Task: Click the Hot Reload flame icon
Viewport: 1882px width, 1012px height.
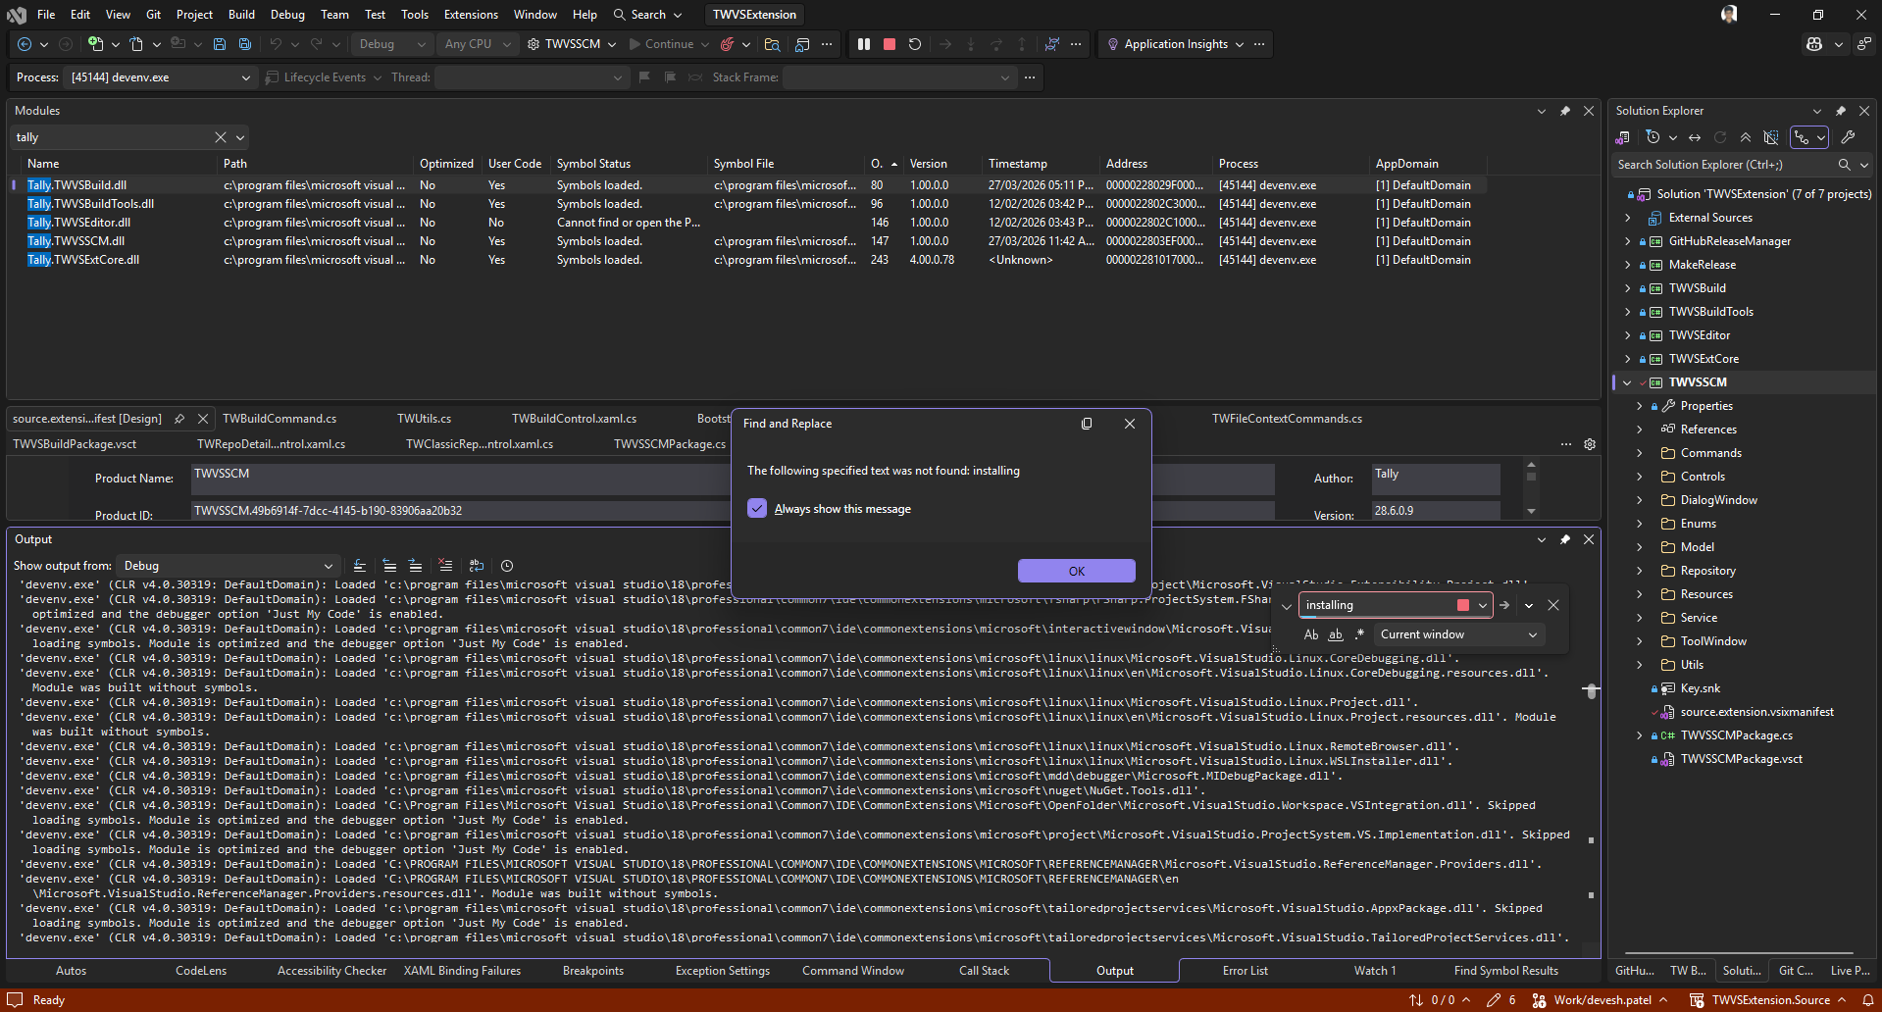Action: (x=727, y=44)
